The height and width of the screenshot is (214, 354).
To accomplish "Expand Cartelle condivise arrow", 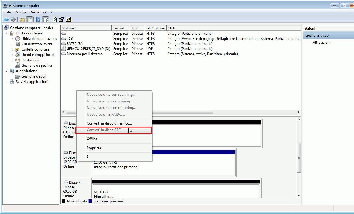I will pos(12,50).
